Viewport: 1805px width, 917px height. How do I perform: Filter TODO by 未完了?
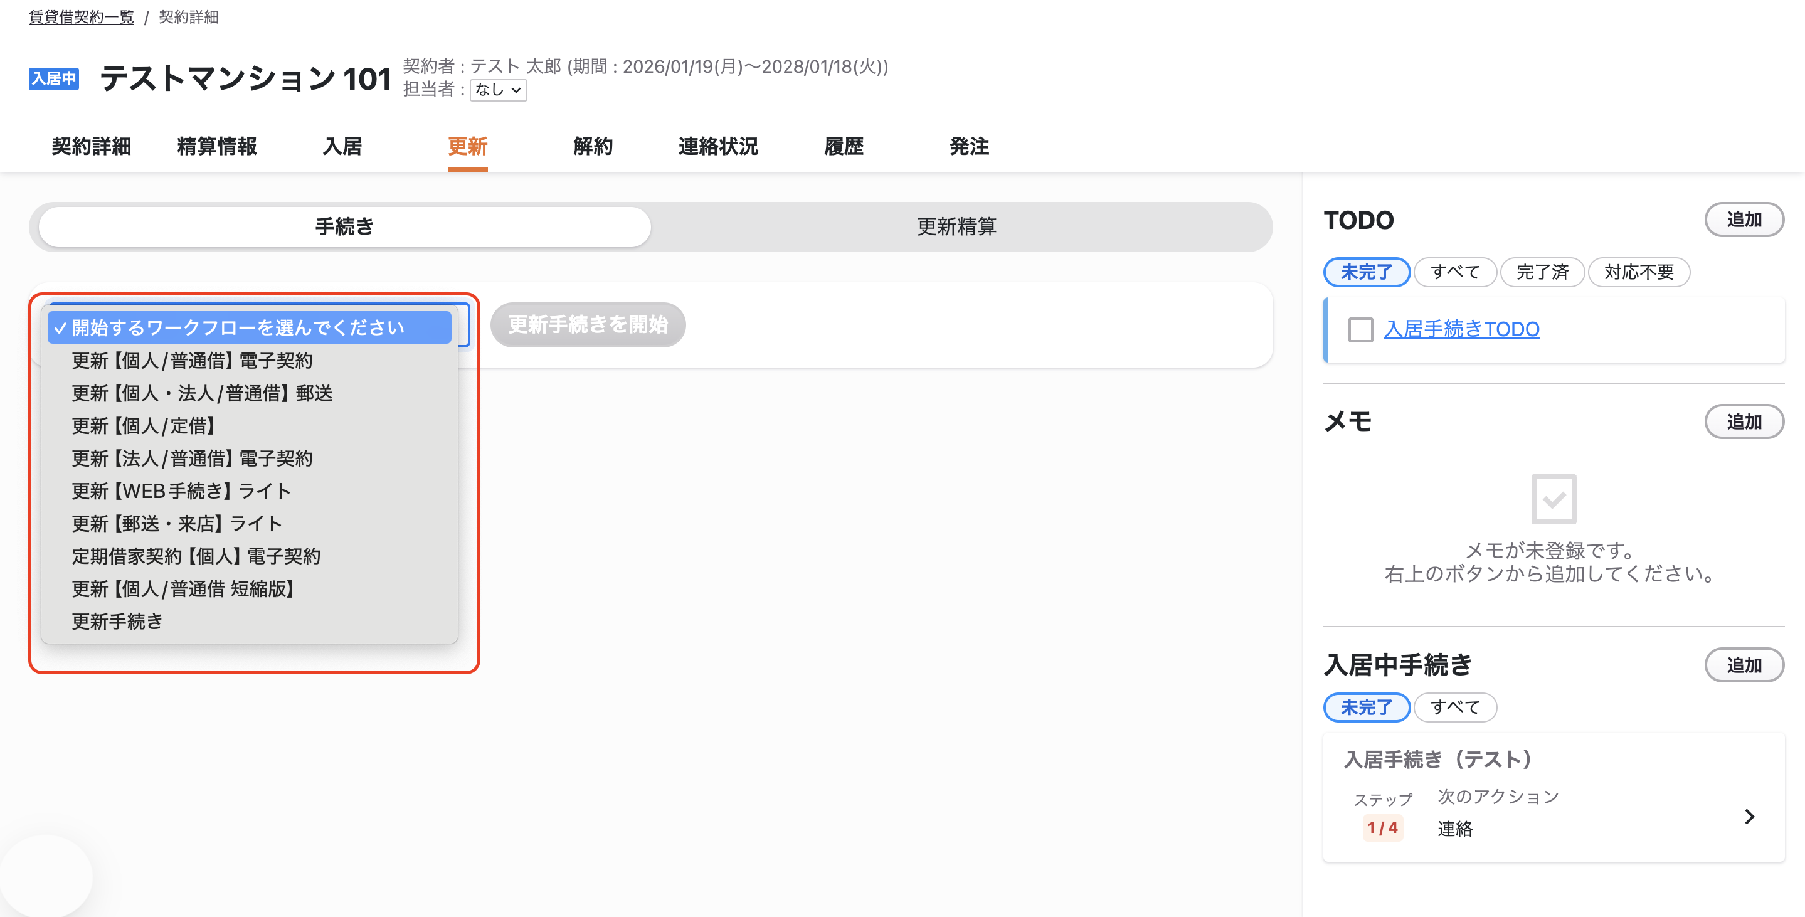coord(1367,272)
